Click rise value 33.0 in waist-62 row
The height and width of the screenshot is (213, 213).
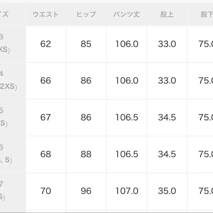167,44
